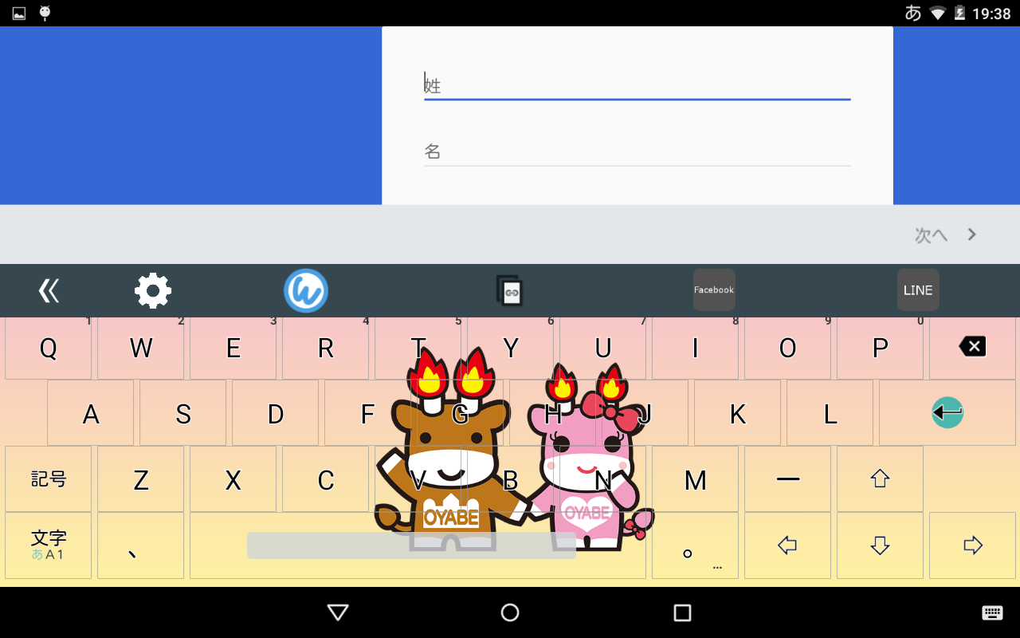Open keyboard settings gear
1020x638 pixels.
point(153,291)
